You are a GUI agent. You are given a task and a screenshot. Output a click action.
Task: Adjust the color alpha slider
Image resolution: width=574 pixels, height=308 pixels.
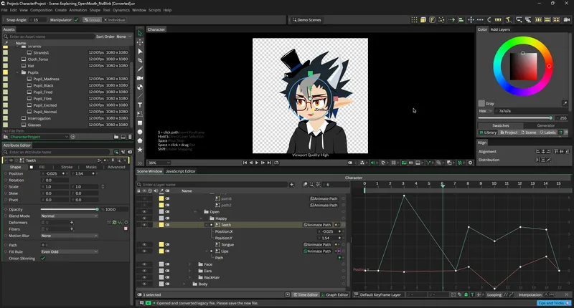coord(515,118)
